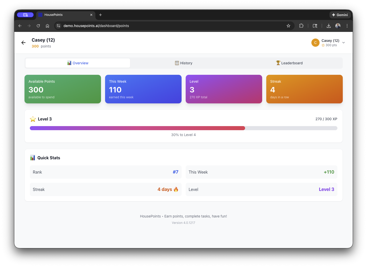Click the orange C user avatar
The image size is (367, 267).
(x=315, y=43)
